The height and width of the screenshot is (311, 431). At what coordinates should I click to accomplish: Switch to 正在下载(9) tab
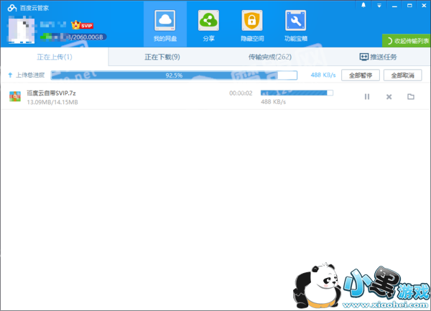[x=162, y=57]
